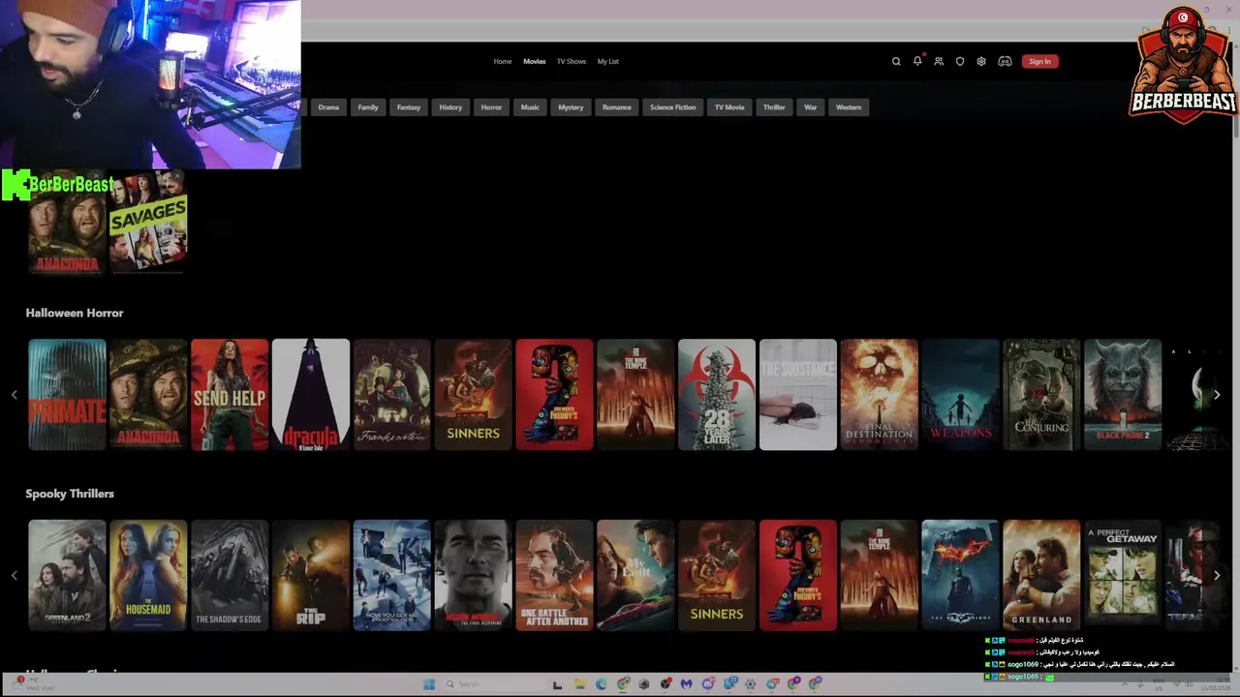Open My List tab
Viewport: 1240px width, 697px height.
click(607, 61)
